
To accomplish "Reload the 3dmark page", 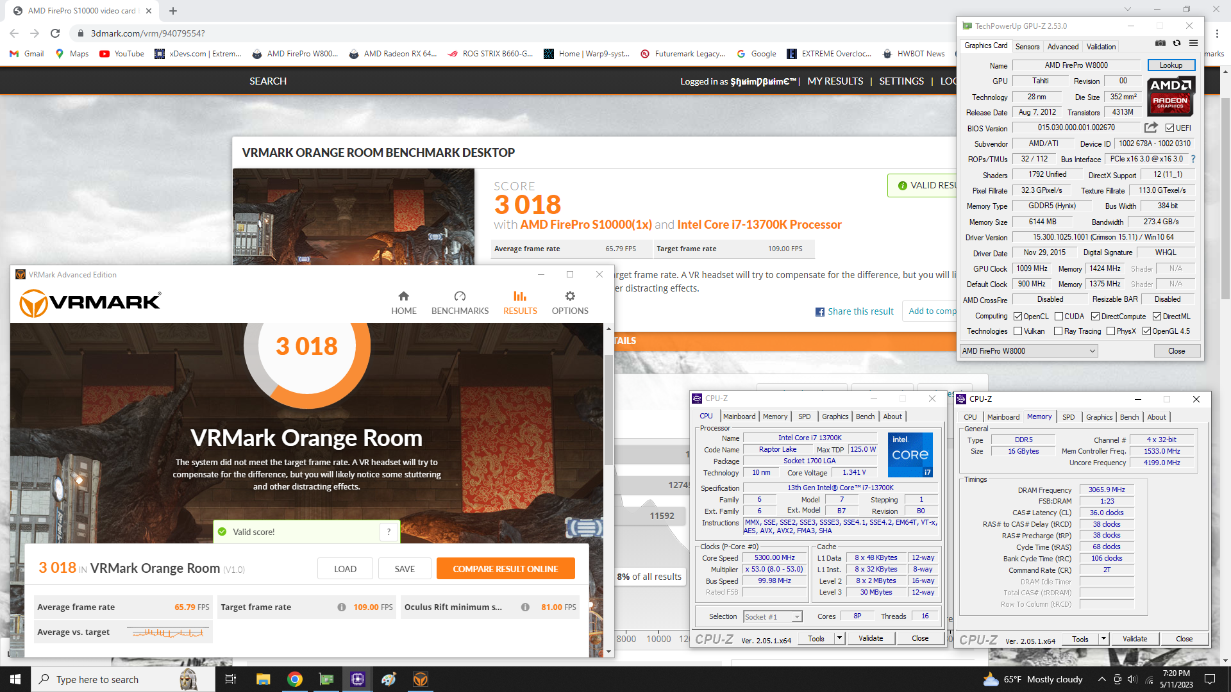I will click(55, 33).
